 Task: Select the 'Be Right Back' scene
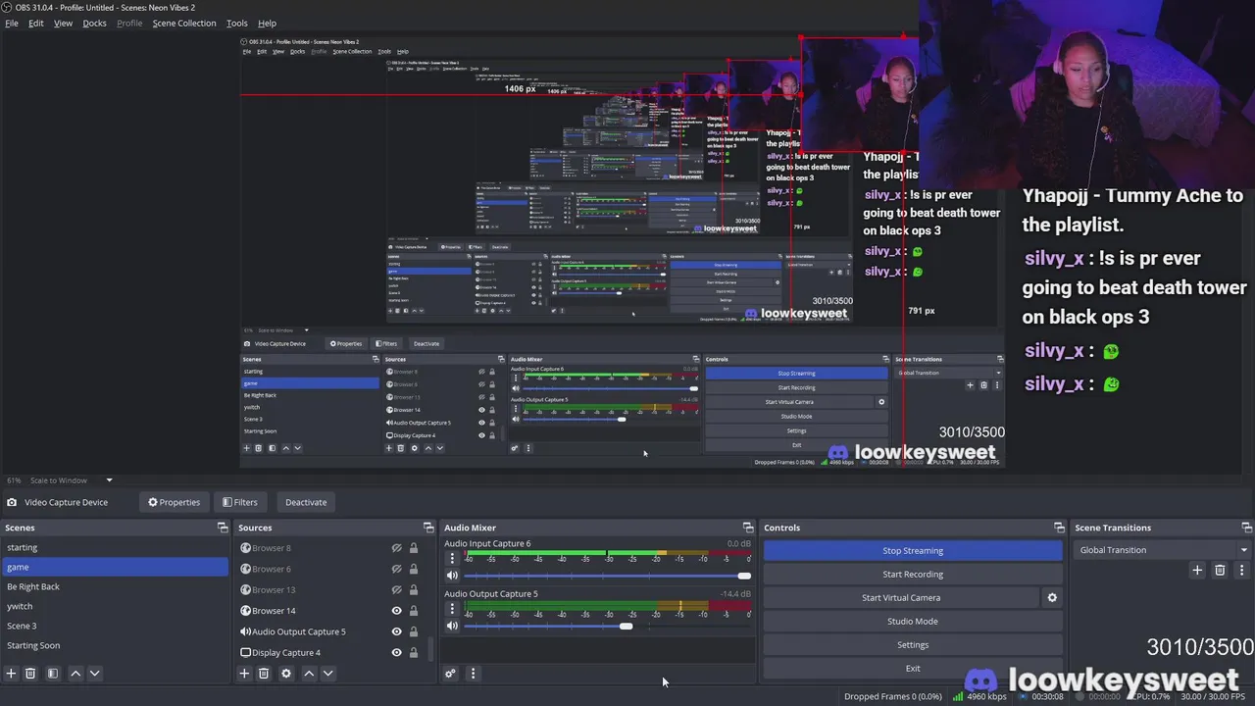[115, 586]
